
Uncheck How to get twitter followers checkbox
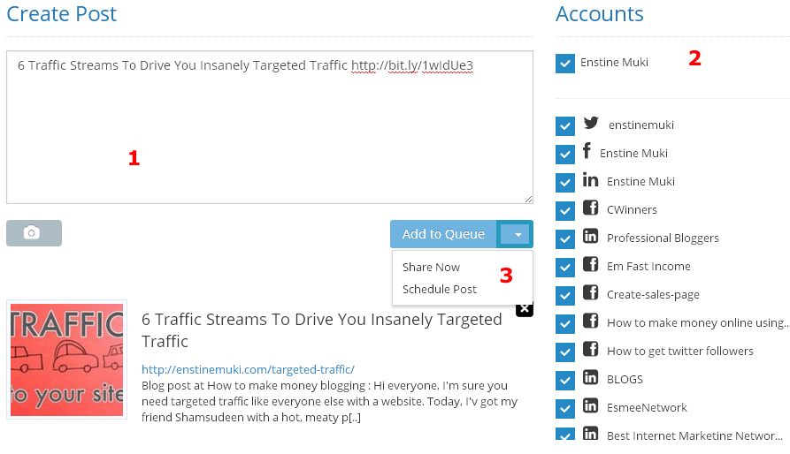click(565, 352)
